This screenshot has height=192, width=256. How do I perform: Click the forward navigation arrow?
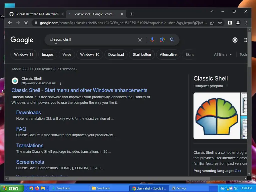pyautogui.click(x=18, y=23)
